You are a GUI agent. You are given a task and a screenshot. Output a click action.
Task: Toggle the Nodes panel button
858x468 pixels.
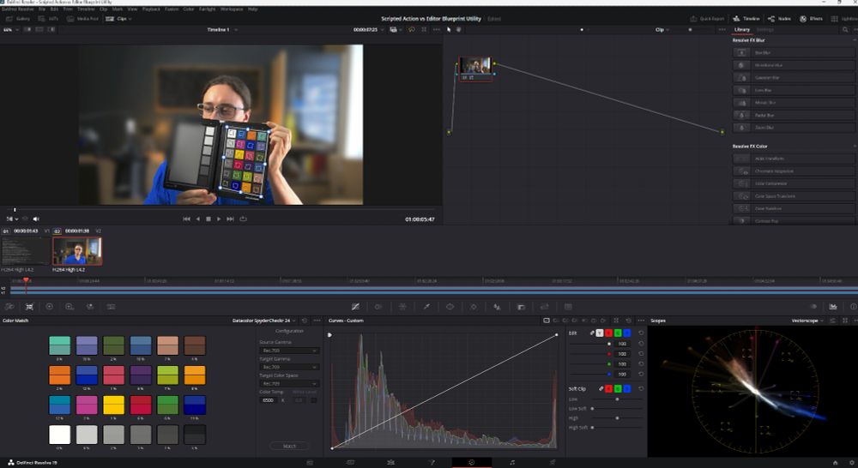pos(779,19)
